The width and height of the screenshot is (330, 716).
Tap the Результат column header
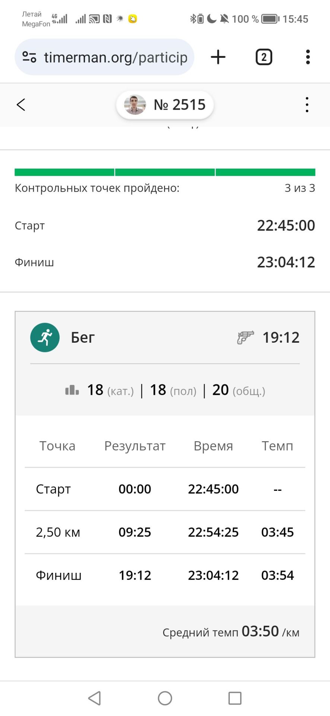135,446
